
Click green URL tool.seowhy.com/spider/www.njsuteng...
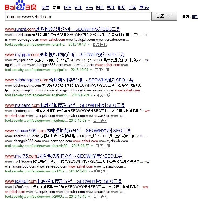(36, 121)
